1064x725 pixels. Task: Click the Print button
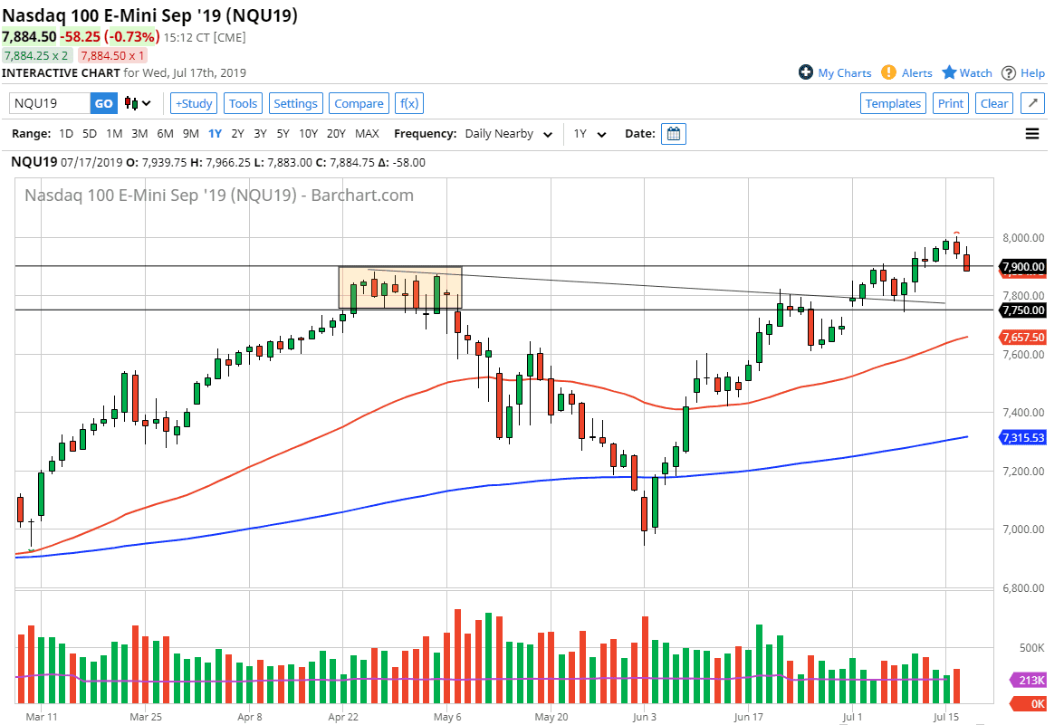(950, 103)
